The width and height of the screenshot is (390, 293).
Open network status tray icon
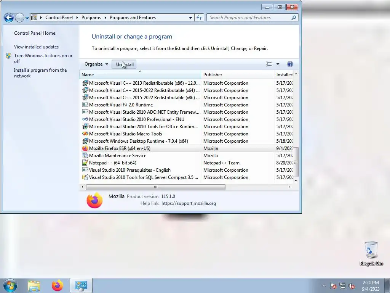click(342, 286)
